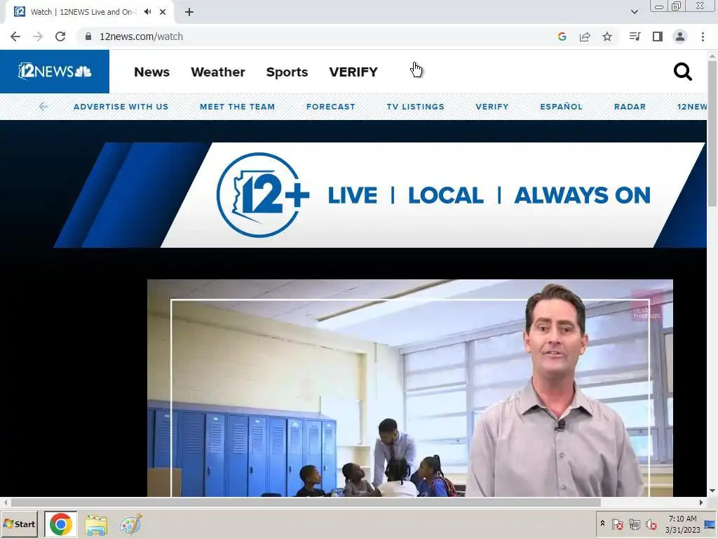Screen dimensions: 718x539
Task: Click the 12+ Live Local banner
Action: [x=380, y=195]
